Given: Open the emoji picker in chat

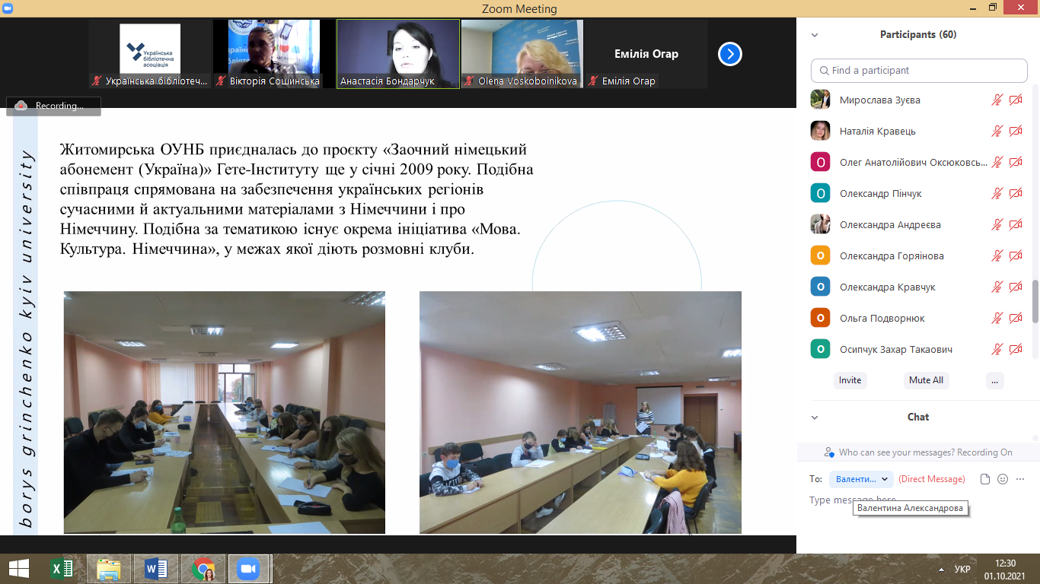Looking at the screenshot, I should coord(1003,479).
